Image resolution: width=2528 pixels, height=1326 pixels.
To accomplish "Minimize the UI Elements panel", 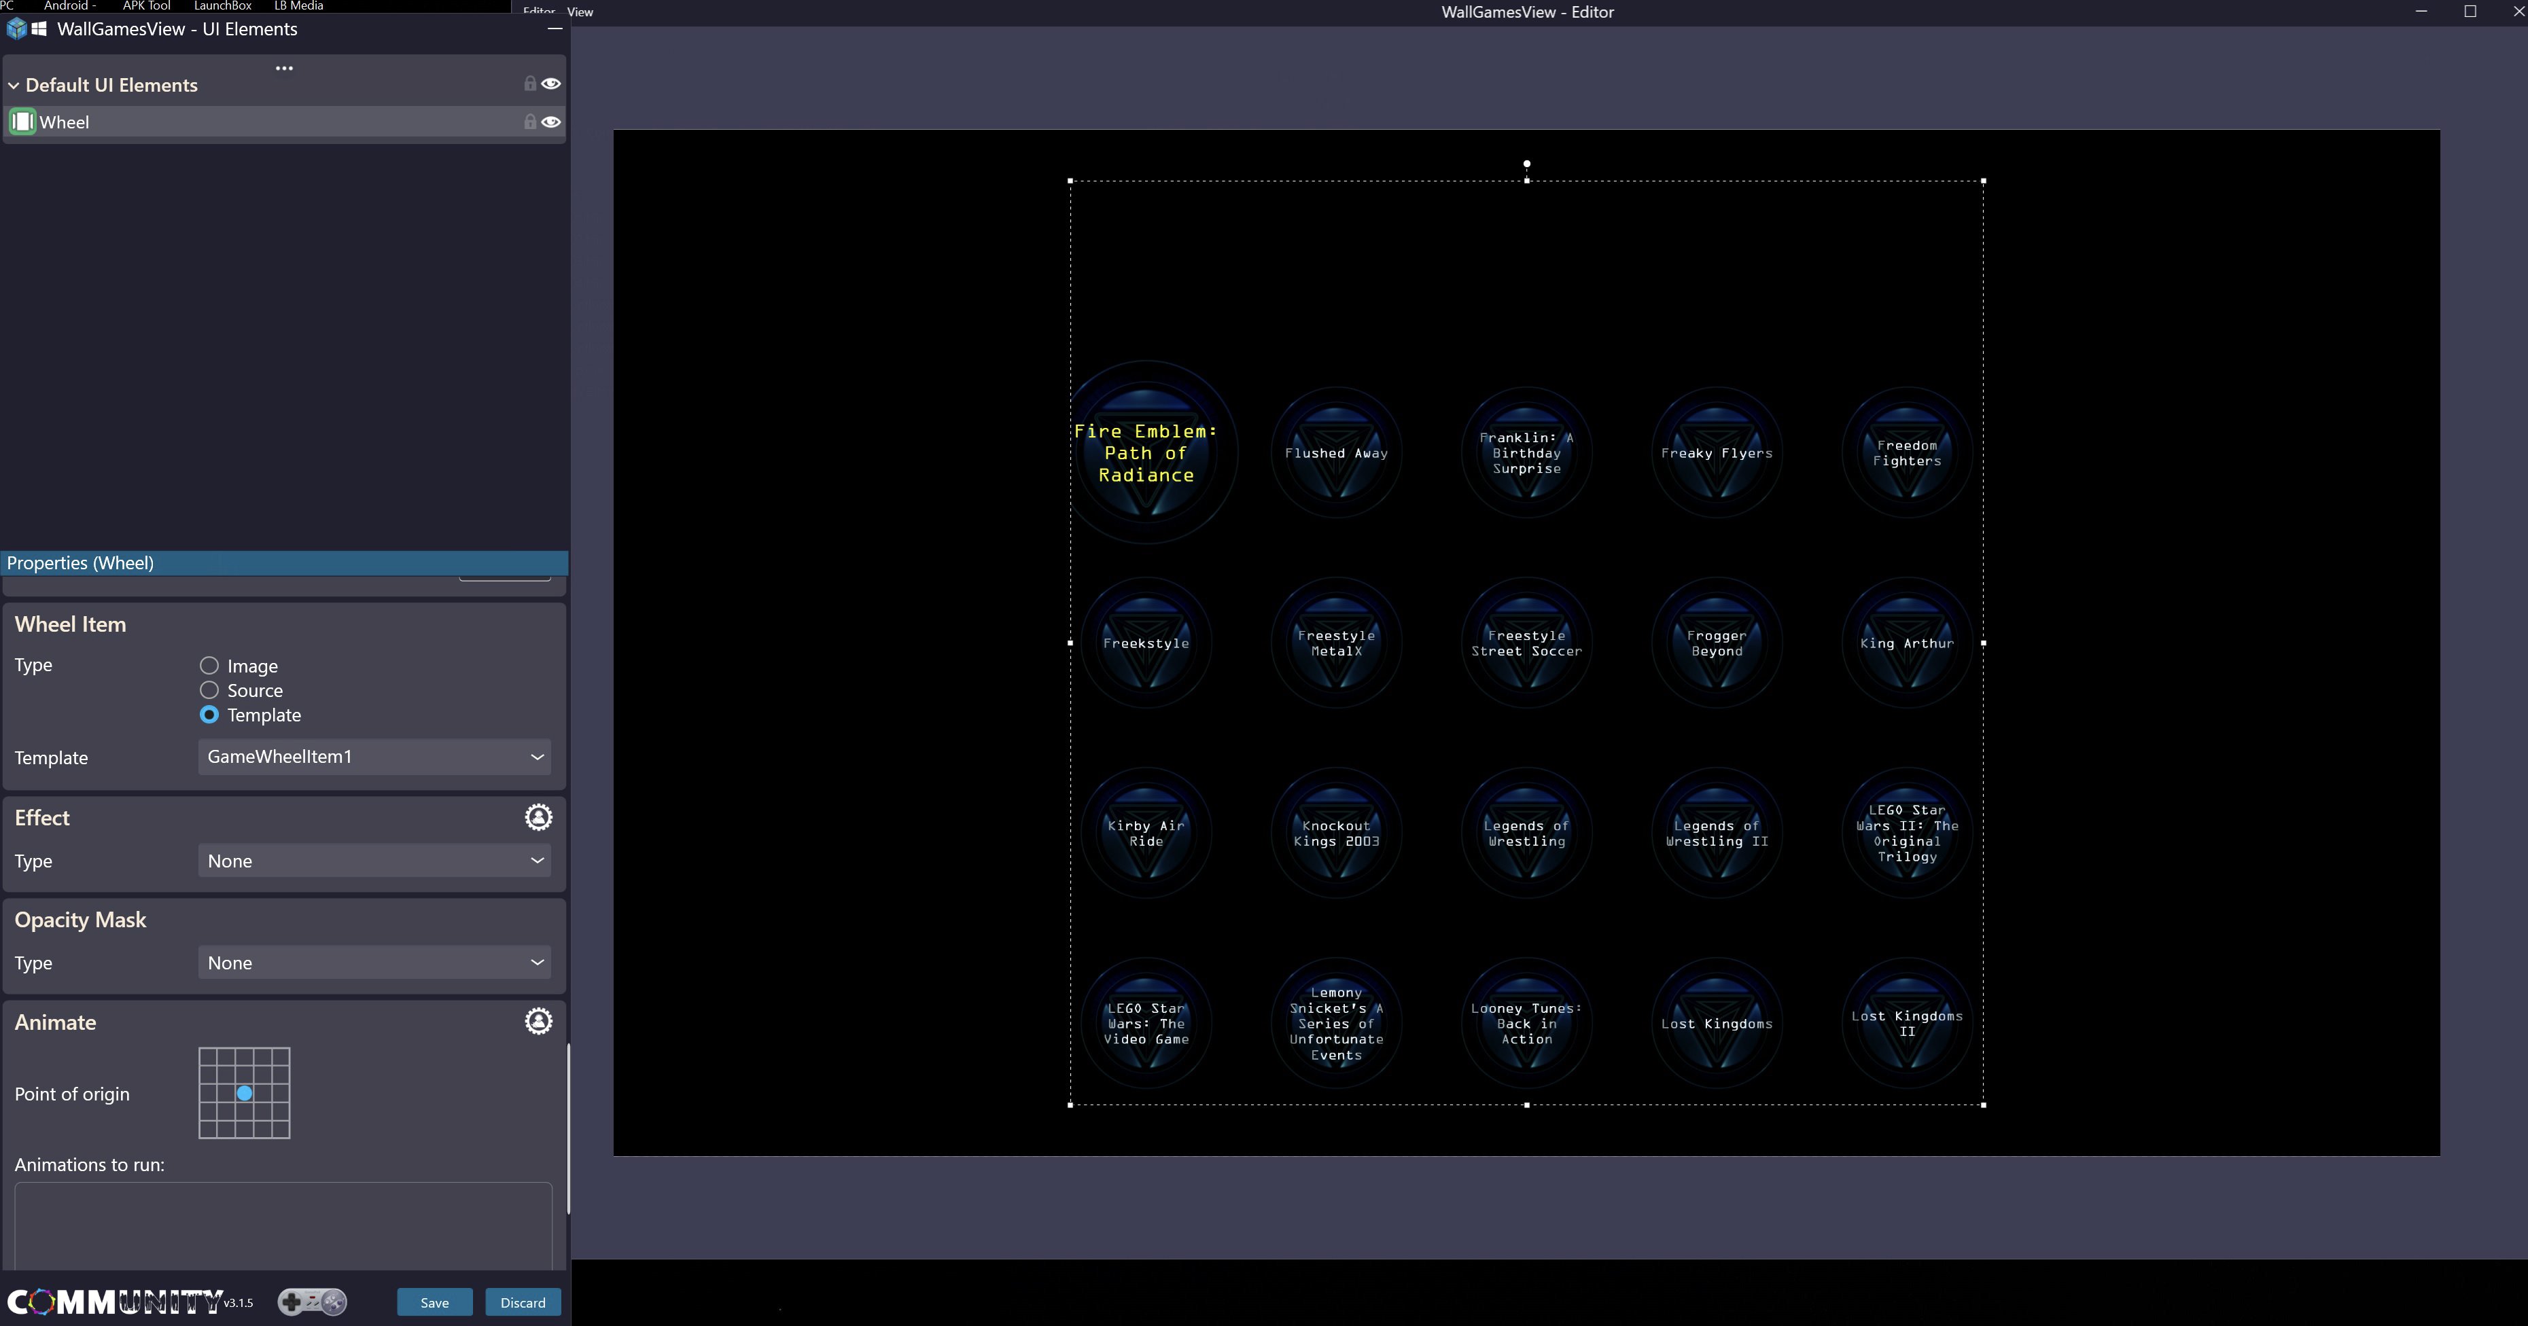I will 555,29.
